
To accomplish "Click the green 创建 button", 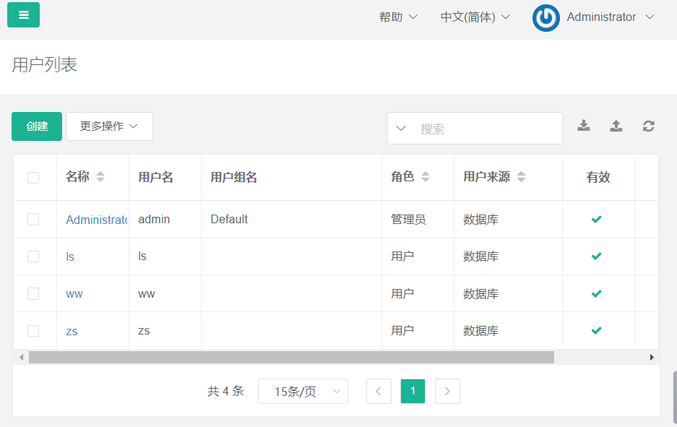I will coord(37,126).
